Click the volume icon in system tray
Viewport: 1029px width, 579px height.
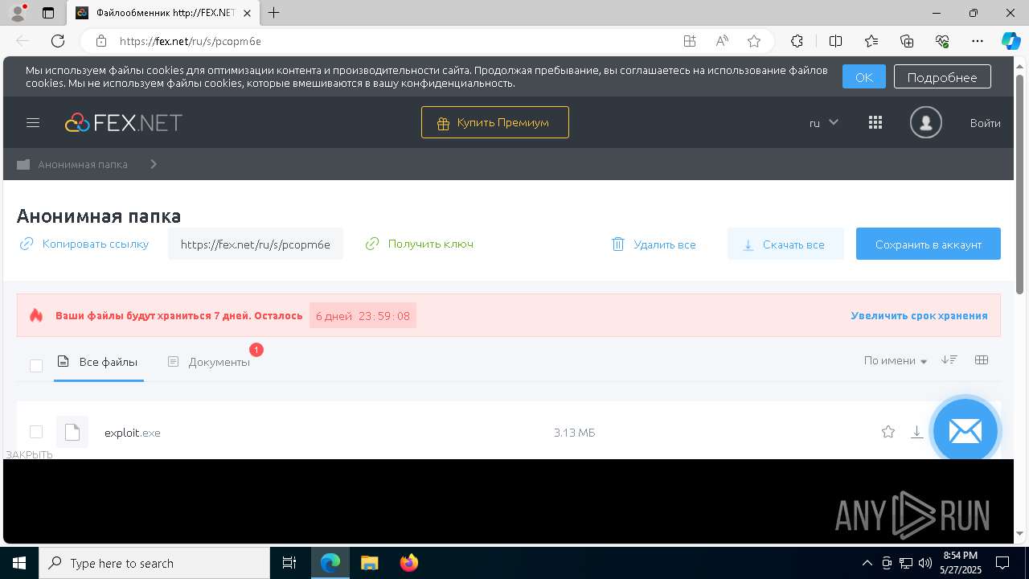(x=925, y=563)
